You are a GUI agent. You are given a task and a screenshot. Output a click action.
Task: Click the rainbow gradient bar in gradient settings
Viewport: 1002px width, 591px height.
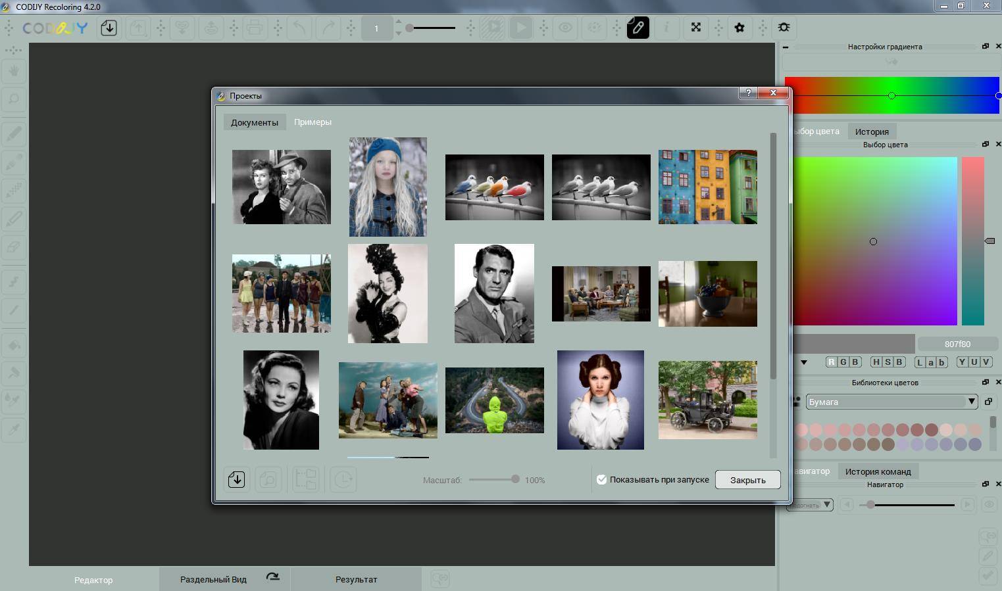pyautogui.click(x=892, y=95)
